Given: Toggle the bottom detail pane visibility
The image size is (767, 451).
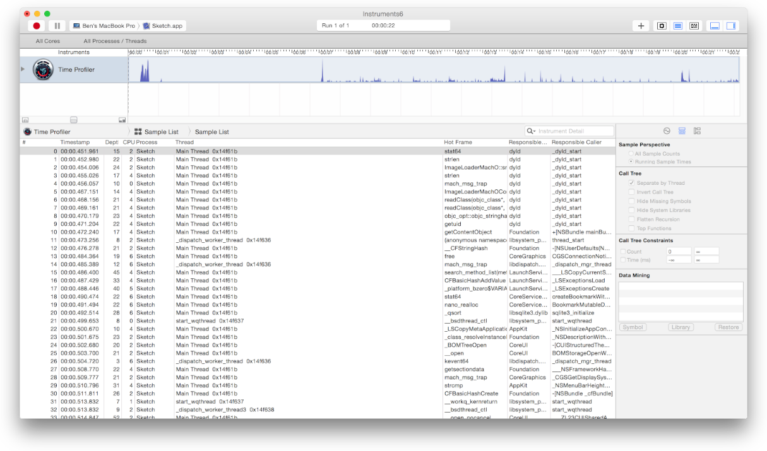Looking at the screenshot, I should tap(715, 26).
